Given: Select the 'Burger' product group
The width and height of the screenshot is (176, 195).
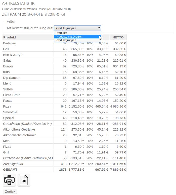Looking at the screenshot, I should pyautogui.click(x=8, y=66).
